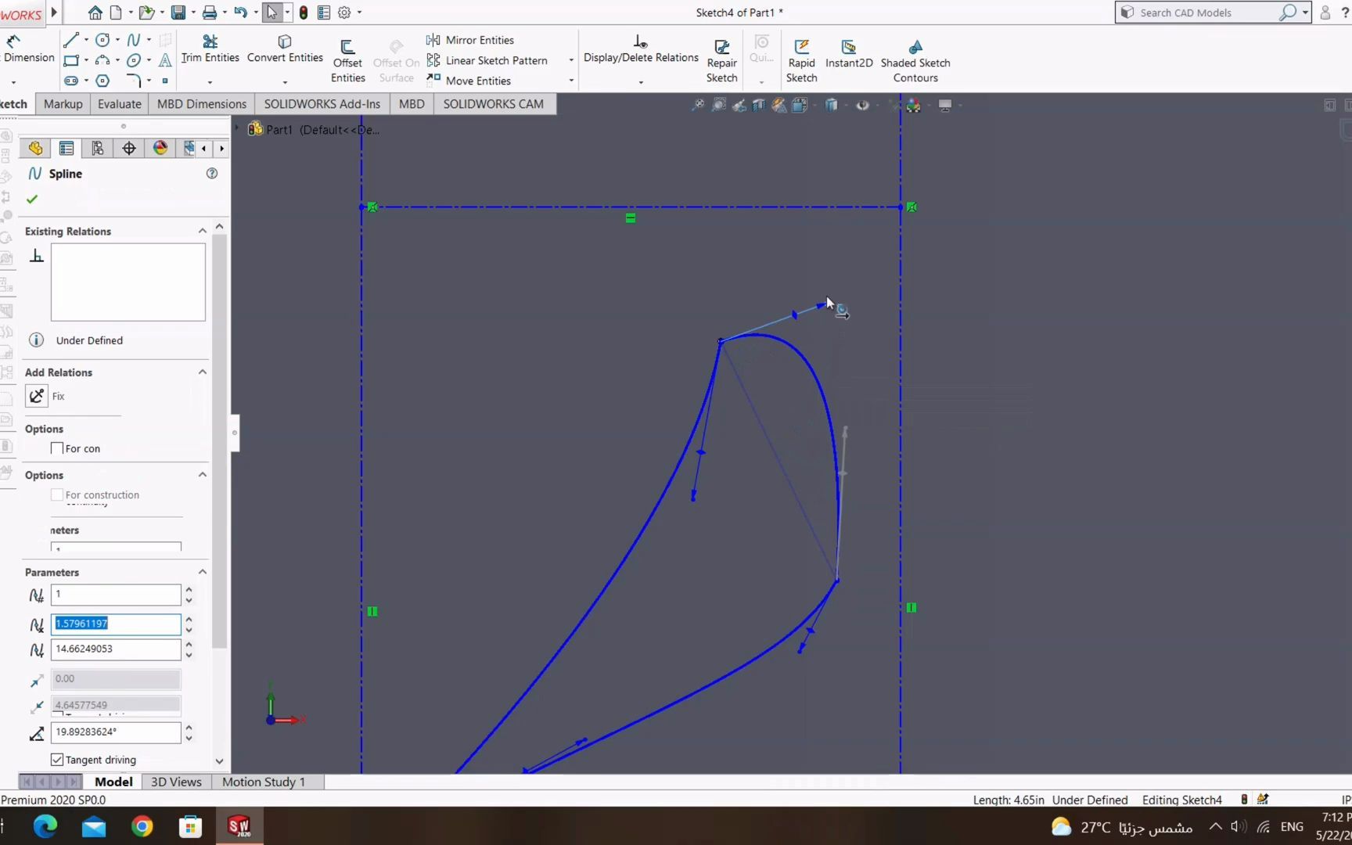Collapse the Existing Relations section
This screenshot has height=845, width=1352.
tap(202, 230)
